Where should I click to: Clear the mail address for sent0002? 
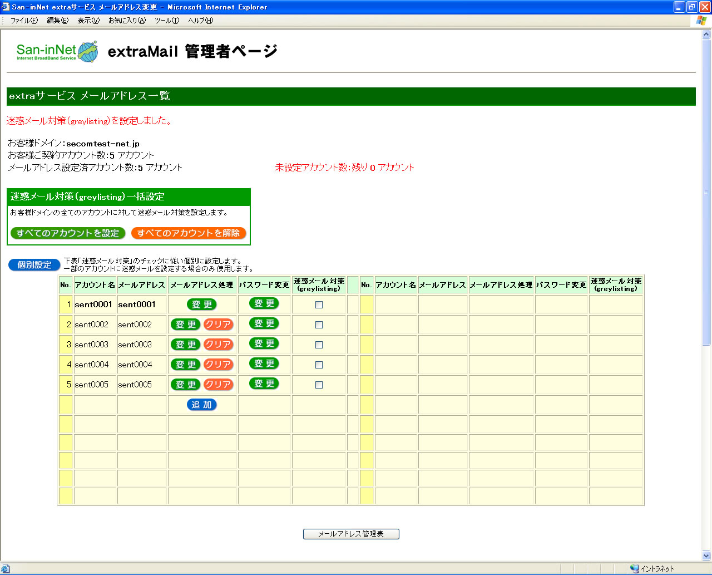click(x=218, y=325)
